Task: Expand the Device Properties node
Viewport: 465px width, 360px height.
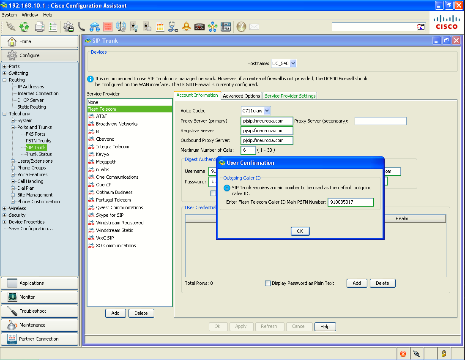Action: (5, 222)
